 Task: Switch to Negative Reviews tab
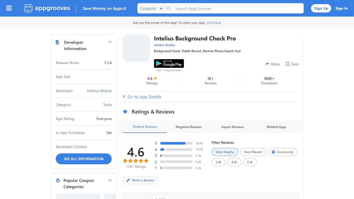click(x=189, y=127)
